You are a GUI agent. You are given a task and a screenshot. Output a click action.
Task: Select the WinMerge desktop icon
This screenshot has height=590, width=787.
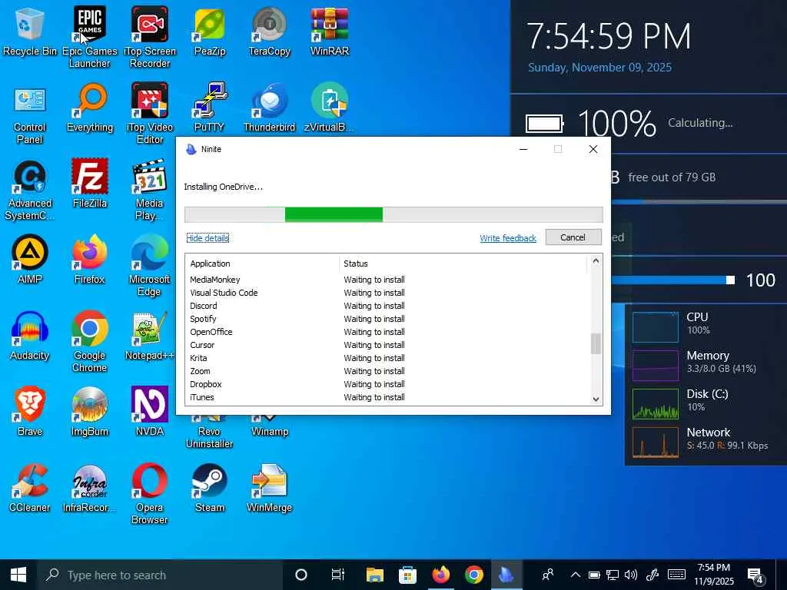pos(270,488)
